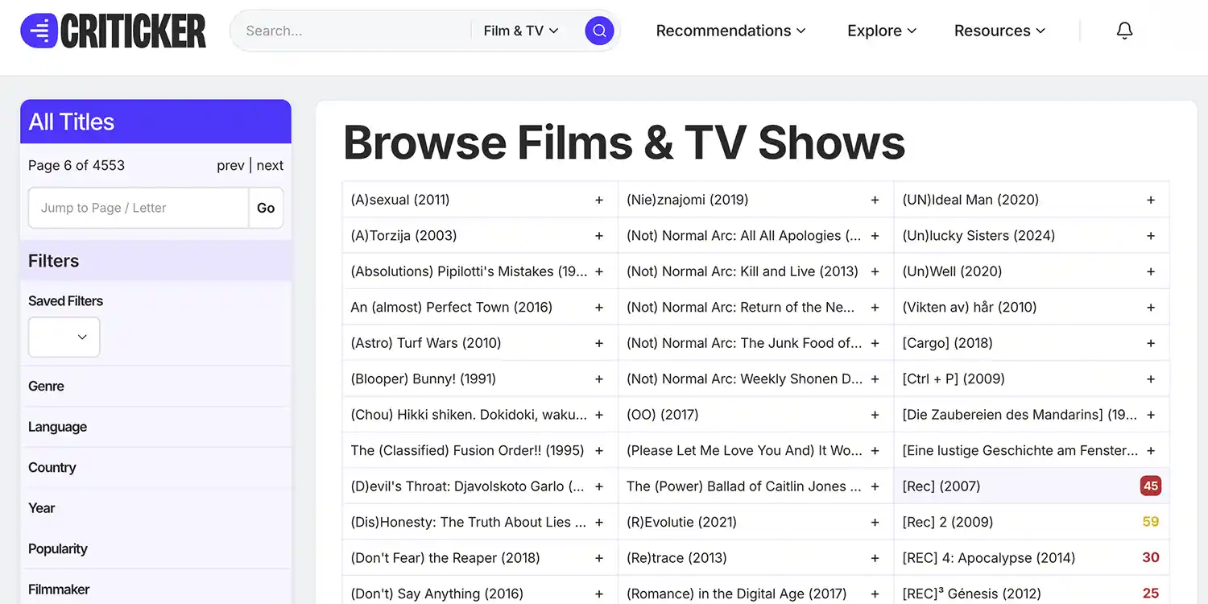Open the Saved Filters dropdown
This screenshot has width=1208, height=604.
click(64, 337)
